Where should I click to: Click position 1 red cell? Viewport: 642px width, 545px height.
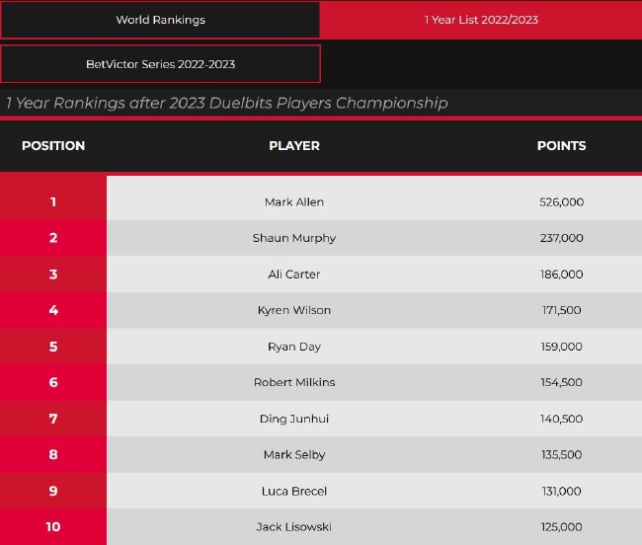point(53,201)
